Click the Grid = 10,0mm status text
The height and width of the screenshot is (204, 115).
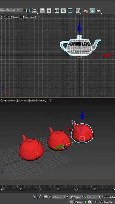coord(108,197)
